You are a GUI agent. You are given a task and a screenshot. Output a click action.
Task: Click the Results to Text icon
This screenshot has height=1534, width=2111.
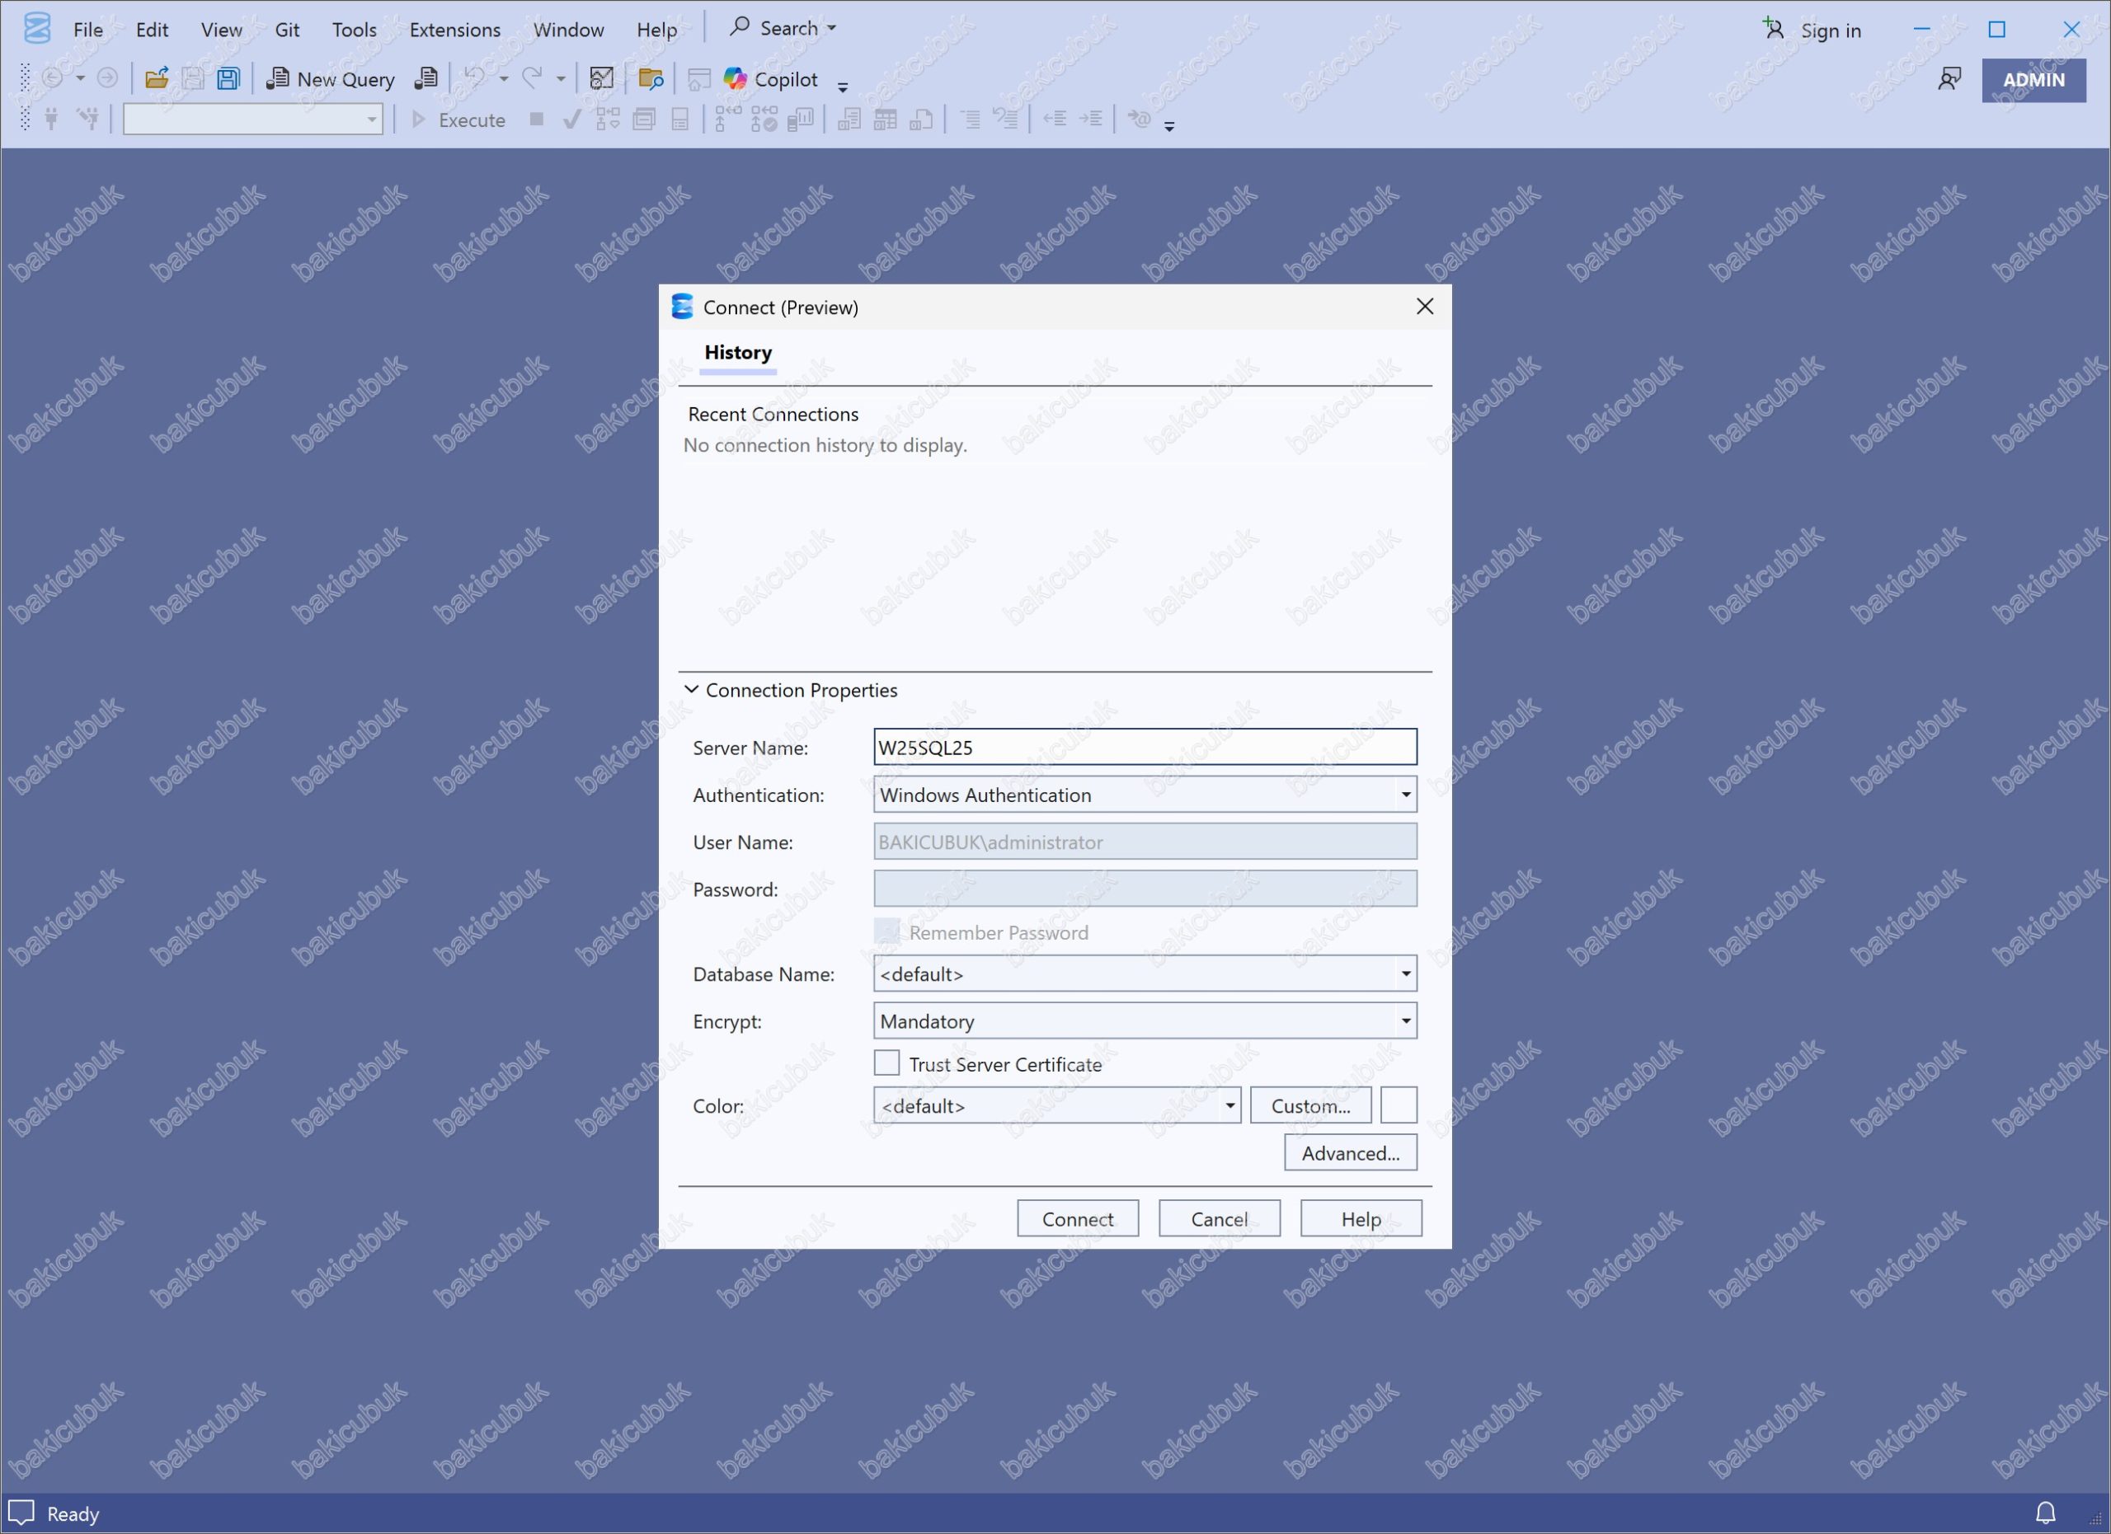(x=849, y=119)
